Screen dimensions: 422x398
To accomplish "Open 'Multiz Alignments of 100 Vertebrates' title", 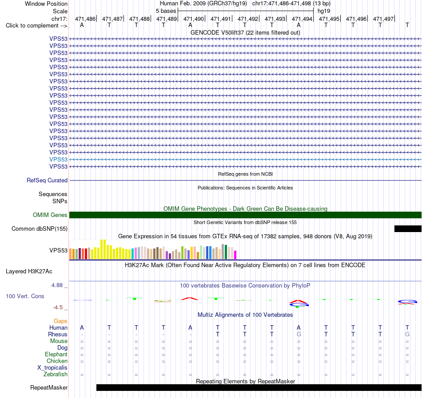I will point(245,315).
